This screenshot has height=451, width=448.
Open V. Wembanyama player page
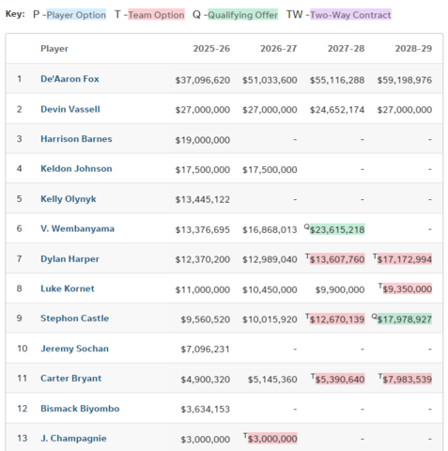coord(77,228)
